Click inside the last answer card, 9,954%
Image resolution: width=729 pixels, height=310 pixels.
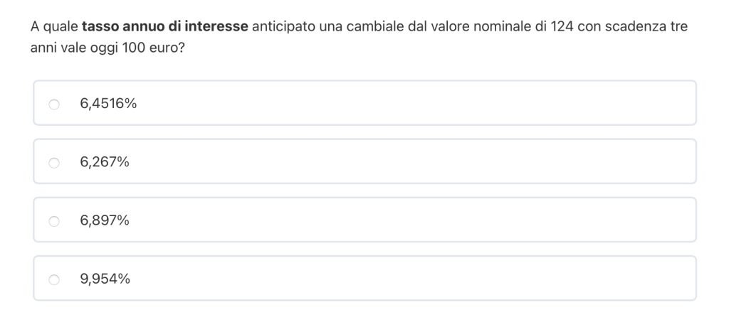pos(399,279)
